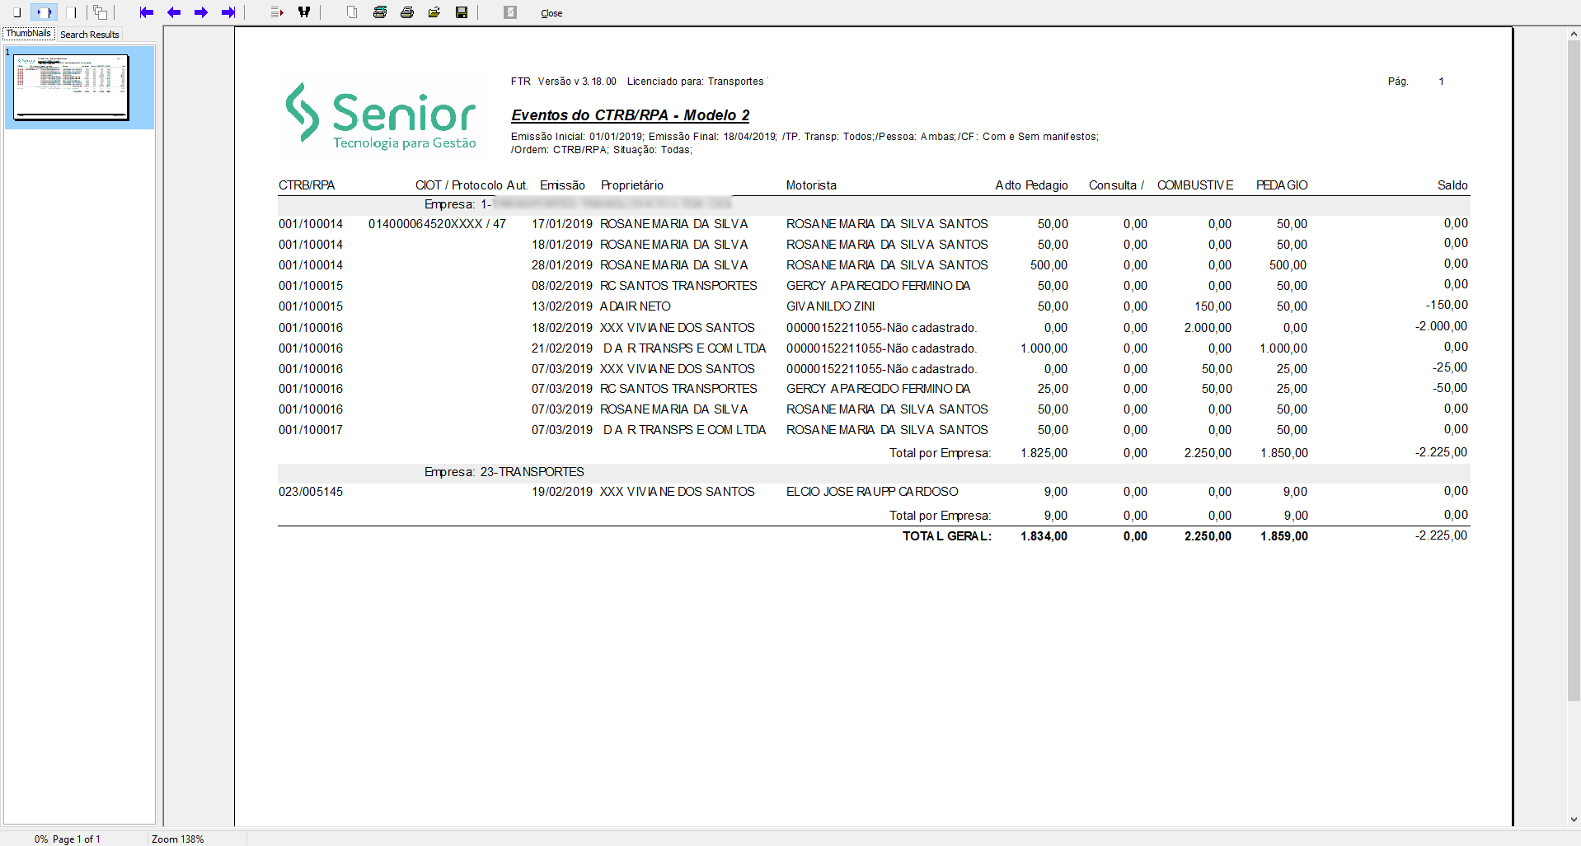Click the 'CIOT / Protocolo Aut.' column header

(471, 185)
